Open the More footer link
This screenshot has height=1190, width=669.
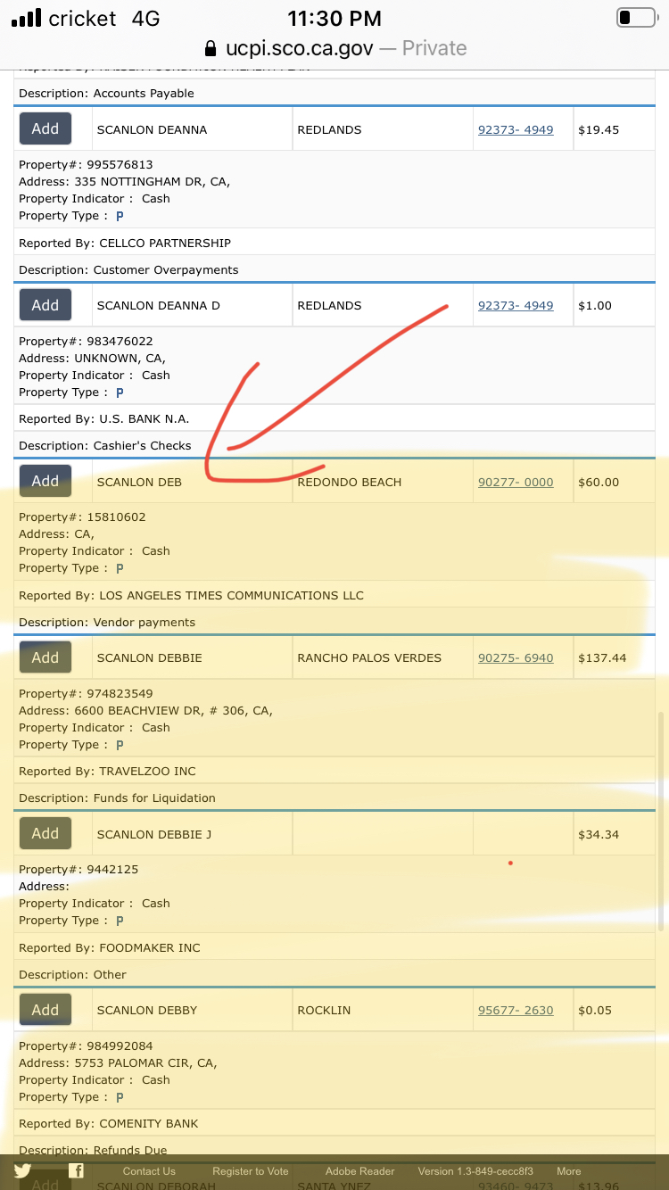tap(569, 1171)
